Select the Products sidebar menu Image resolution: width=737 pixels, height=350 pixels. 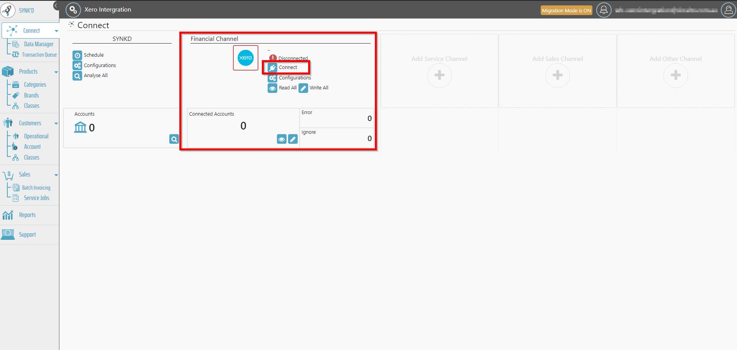[x=28, y=72]
